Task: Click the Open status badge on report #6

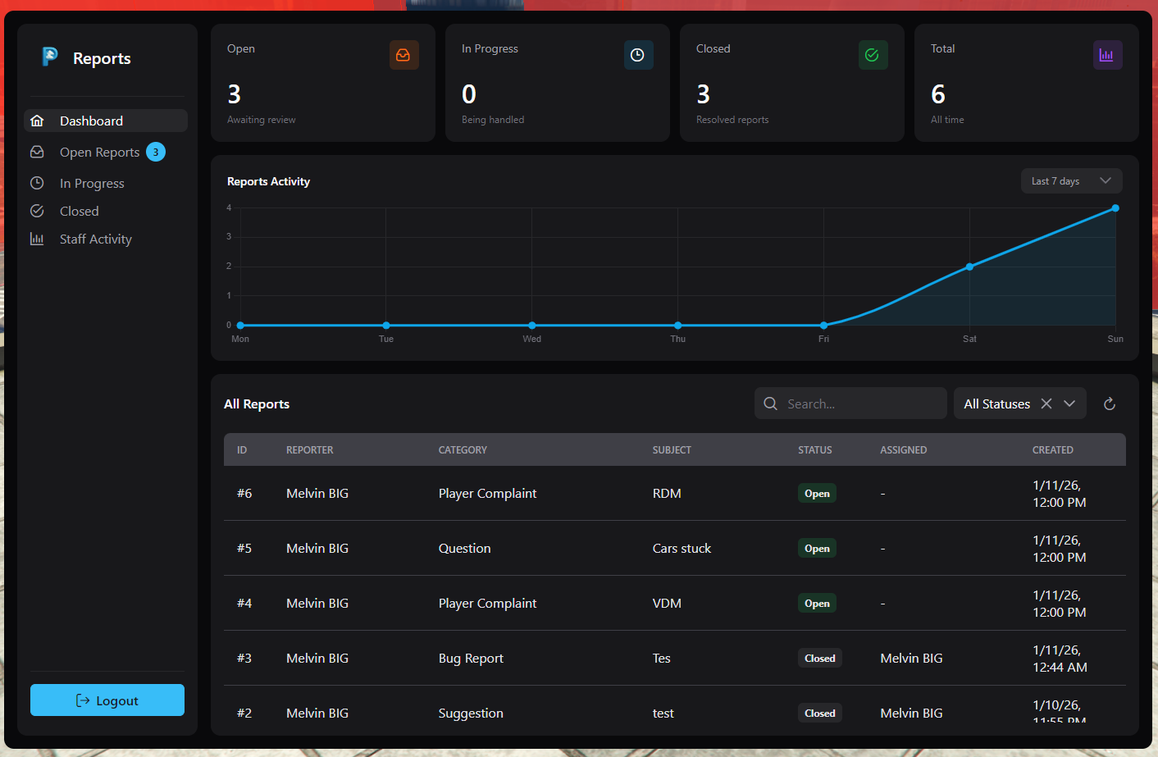Action: point(817,493)
